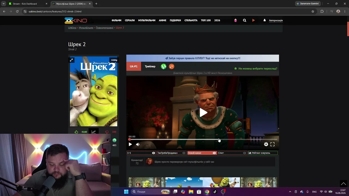Open File Explorer from the taskbar
The width and height of the screenshot is (349, 196).
click(191, 192)
